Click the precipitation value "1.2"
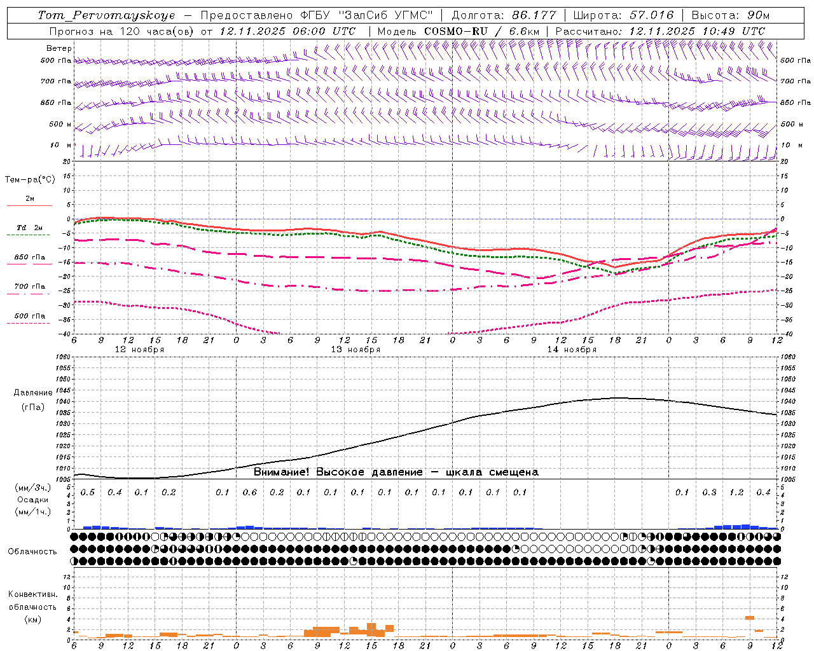Image resolution: width=814 pixels, height=651 pixels. 736,493
